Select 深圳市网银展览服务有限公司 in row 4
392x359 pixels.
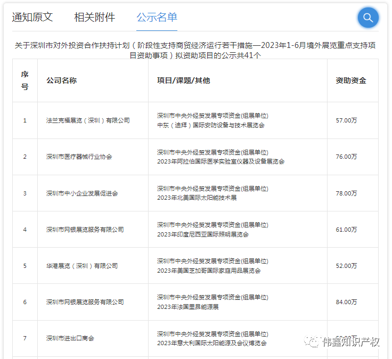[85, 230]
